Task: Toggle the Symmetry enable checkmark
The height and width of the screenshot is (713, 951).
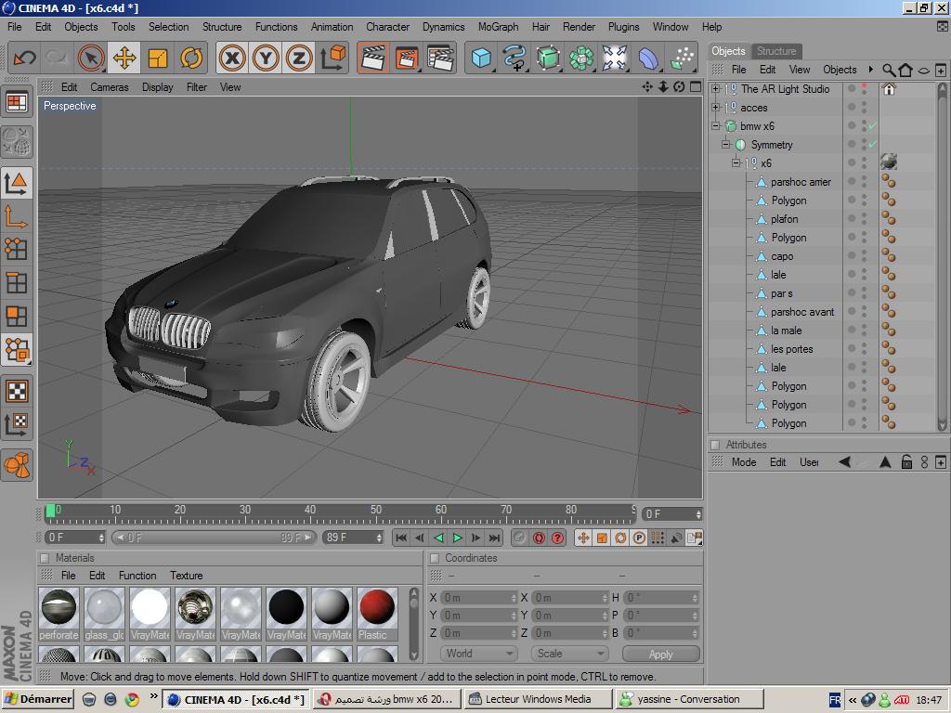Action: [872, 144]
